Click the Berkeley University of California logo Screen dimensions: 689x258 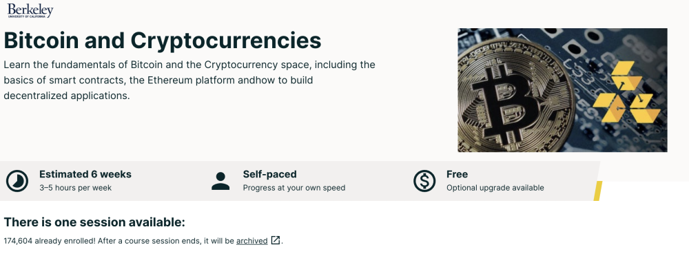point(30,10)
